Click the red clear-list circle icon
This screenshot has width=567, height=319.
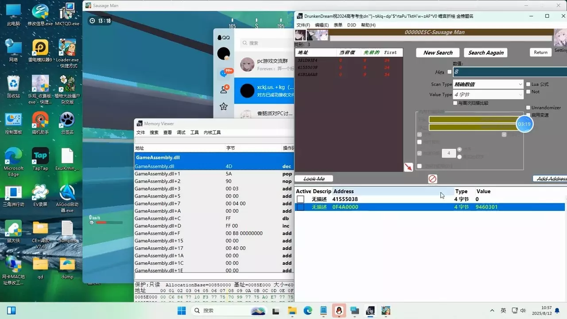pyautogui.click(x=433, y=179)
